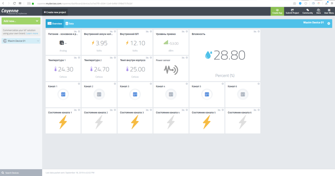Select the Overview tab
Screen dimensions: 335x176
tap(55, 24)
